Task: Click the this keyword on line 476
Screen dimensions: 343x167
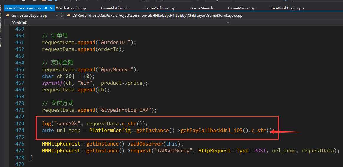Action: coord(172,144)
